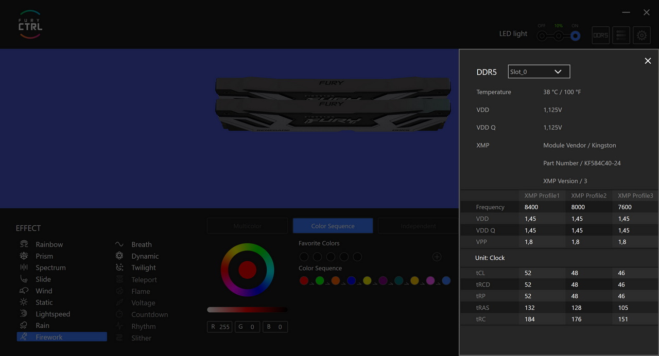
Task: Select the last light blue sequence swatch
Action: coord(446,280)
